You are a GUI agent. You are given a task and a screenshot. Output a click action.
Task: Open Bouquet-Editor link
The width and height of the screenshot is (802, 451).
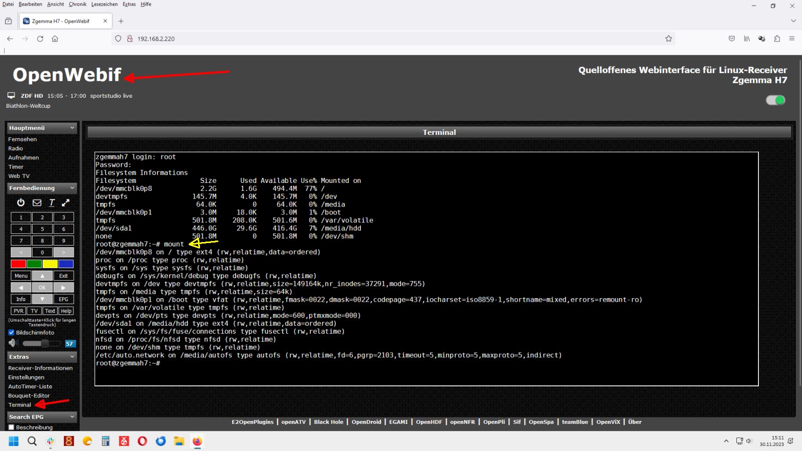coord(29,395)
